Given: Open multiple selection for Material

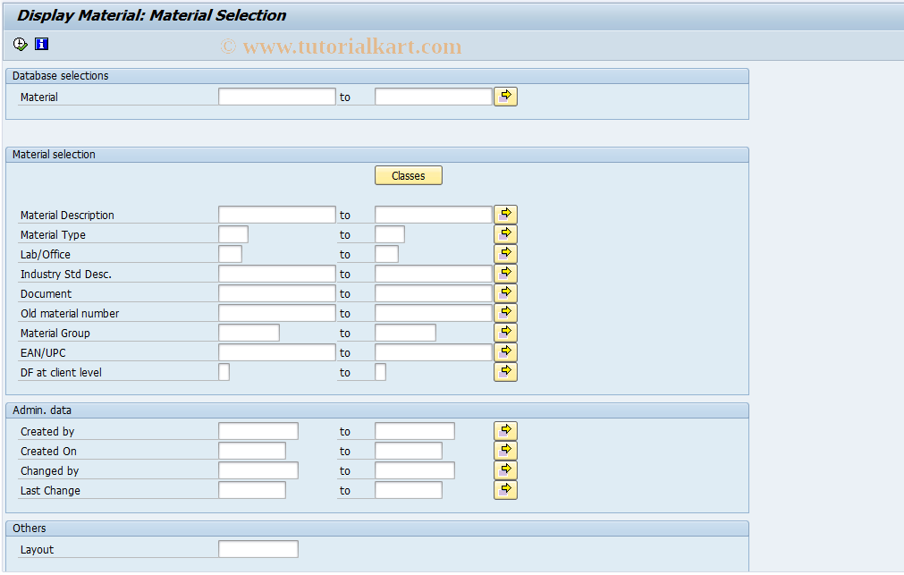Looking at the screenshot, I should click(505, 96).
